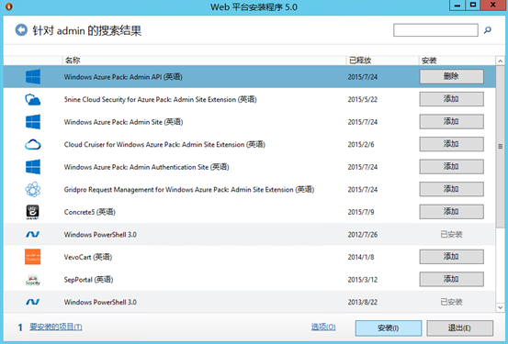Add Windows Azure Pack Admin Authentication Site
The height and width of the screenshot is (344, 508).
pyautogui.click(x=452, y=167)
